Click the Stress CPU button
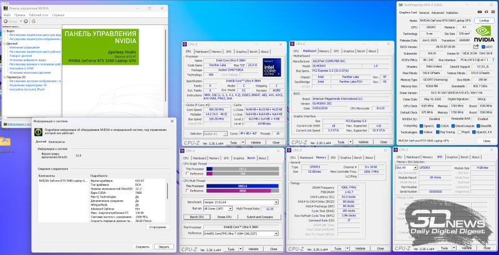This screenshot has width=499, height=255. (x=224, y=217)
